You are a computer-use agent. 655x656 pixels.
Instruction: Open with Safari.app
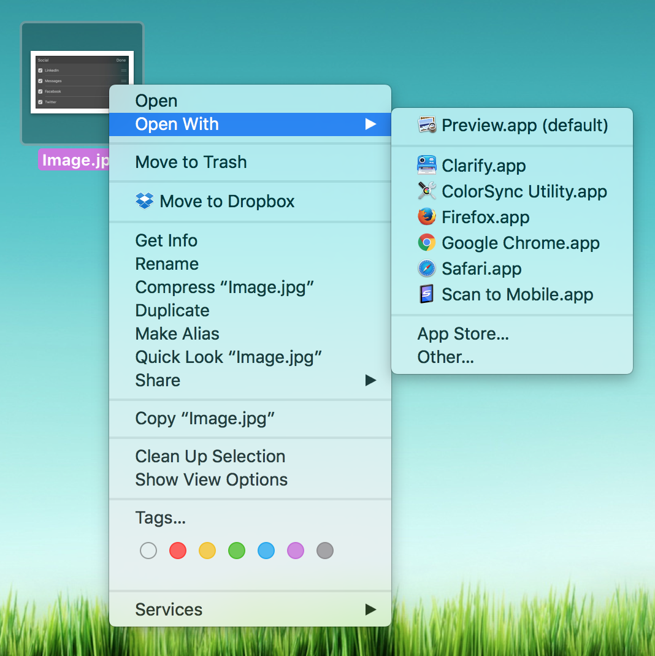(x=512, y=269)
